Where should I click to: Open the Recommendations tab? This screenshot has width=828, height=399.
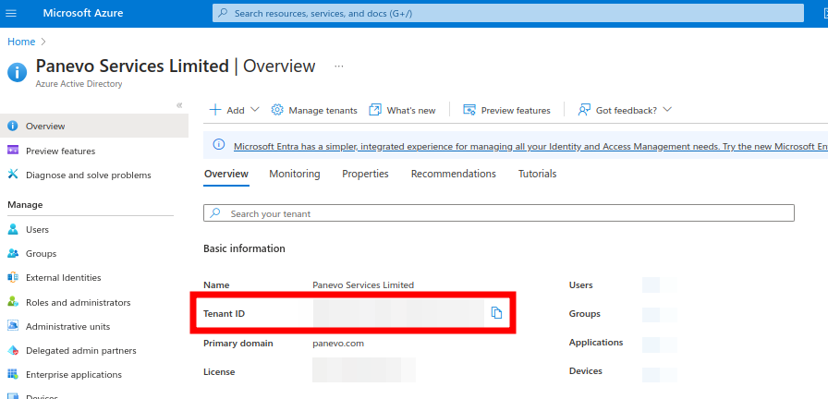point(453,174)
